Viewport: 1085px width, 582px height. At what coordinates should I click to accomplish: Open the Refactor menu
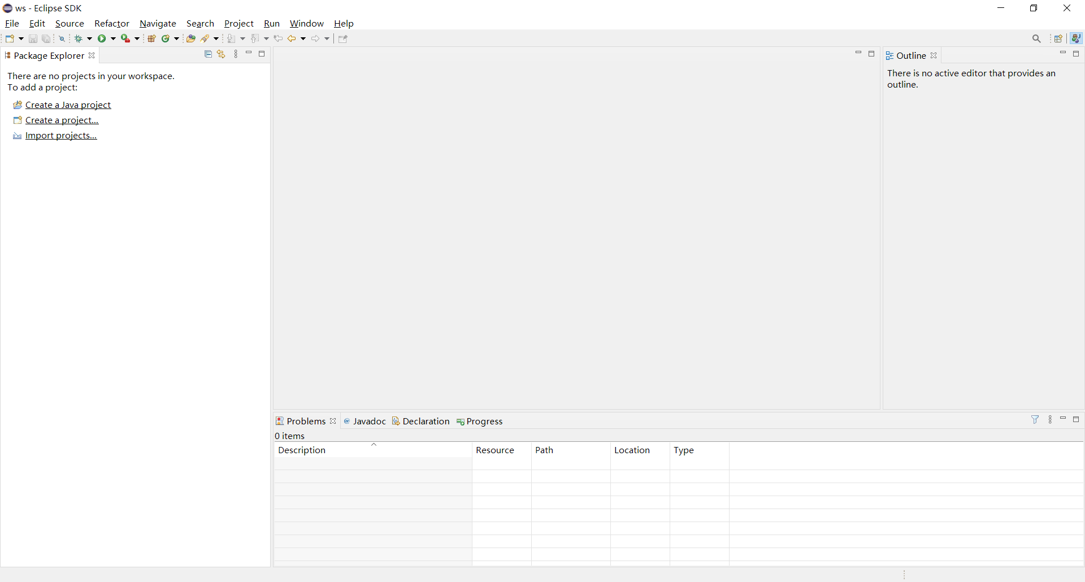pyautogui.click(x=112, y=23)
